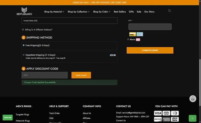Screen dimensions: 201x123
Task: Click the $25.00 expedited shipping price
Action: coord(113,55)
